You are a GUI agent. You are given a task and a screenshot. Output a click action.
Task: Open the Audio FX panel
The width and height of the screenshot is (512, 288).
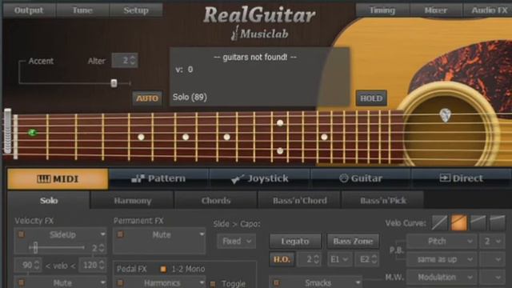click(488, 10)
